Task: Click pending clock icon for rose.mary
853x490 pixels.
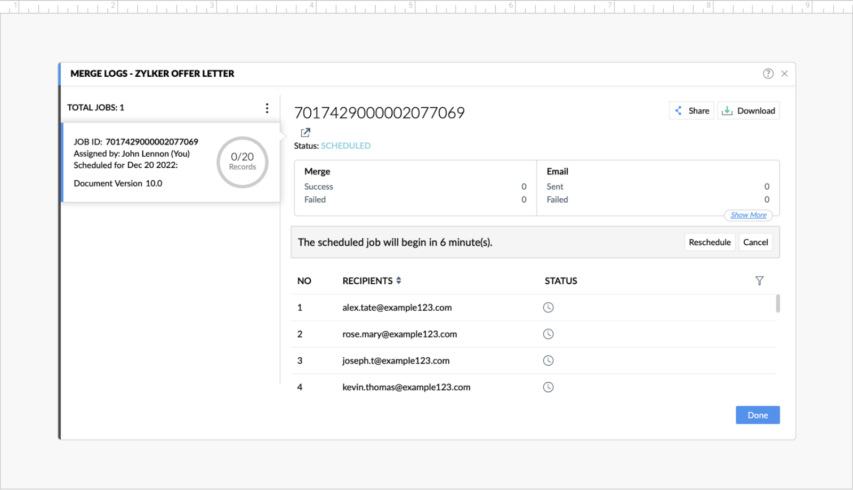Action: point(548,334)
